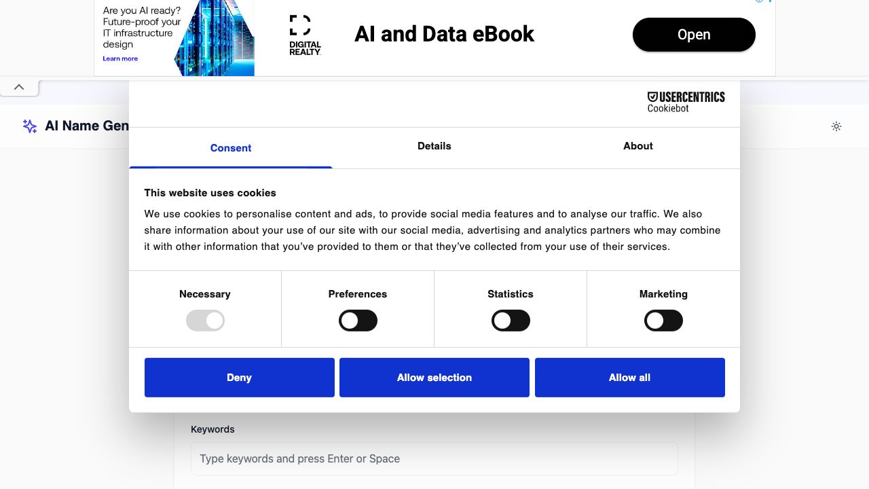869x489 pixels.
Task: Collapse the ad banner with chevron arrow
Action: tap(19, 87)
